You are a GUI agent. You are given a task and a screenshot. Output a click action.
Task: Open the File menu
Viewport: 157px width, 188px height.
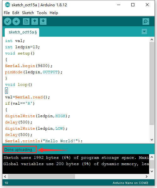point(7,13)
